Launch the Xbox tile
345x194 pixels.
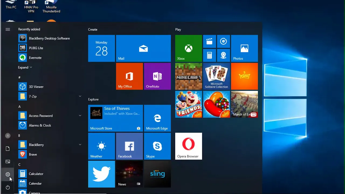point(189,48)
